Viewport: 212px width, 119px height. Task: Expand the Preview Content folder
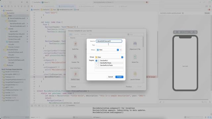click(5, 47)
